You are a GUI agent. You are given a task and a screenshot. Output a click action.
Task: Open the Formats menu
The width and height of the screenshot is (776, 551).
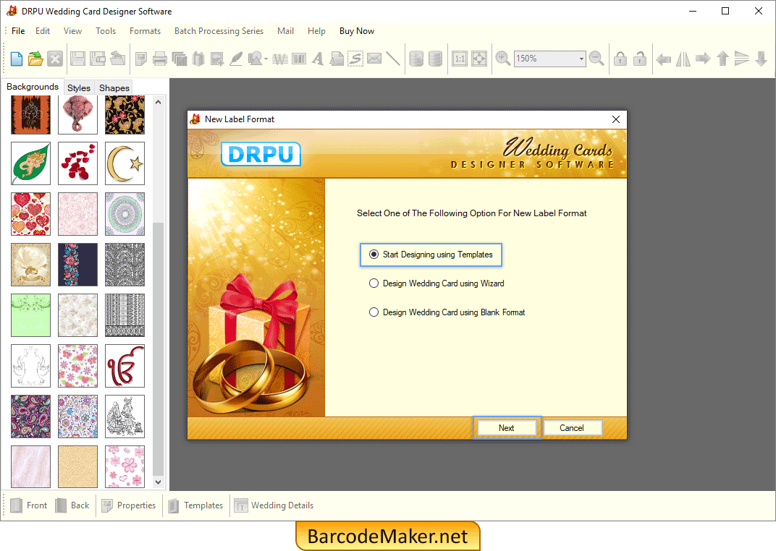(145, 31)
